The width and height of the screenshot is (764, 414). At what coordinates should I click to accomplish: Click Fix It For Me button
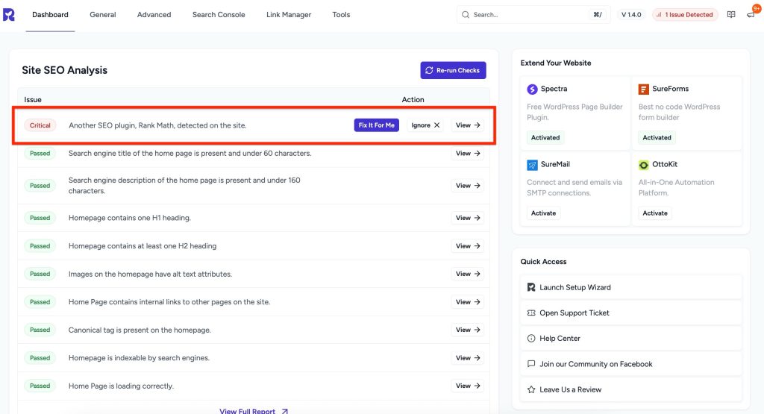pyautogui.click(x=376, y=125)
